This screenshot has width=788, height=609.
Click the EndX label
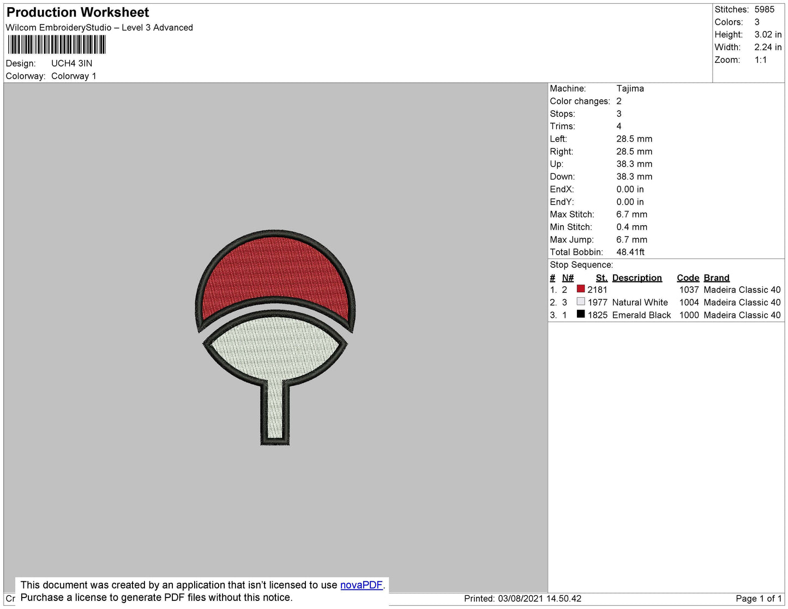coord(562,189)
